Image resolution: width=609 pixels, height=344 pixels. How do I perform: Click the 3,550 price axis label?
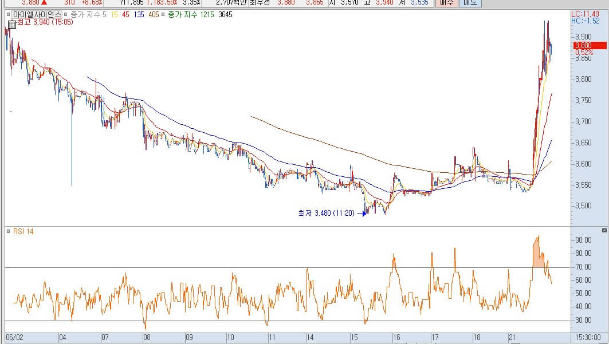(583, 185)
